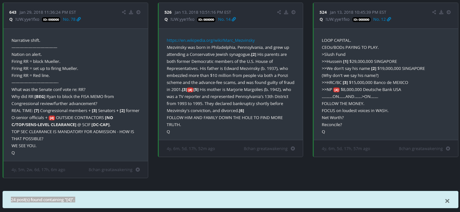Click post number 643 in the header
460x212 pixels.
coord(13,12)
